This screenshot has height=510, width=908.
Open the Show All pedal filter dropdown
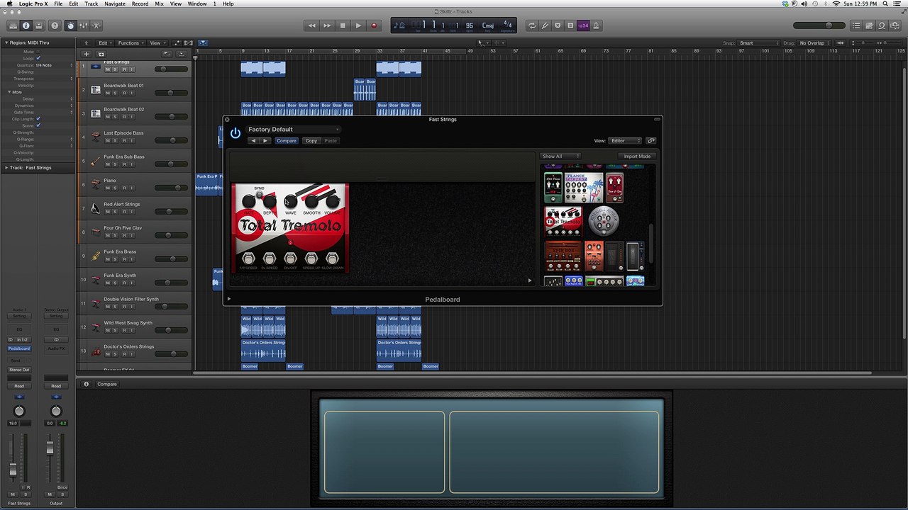coord(560,157)
